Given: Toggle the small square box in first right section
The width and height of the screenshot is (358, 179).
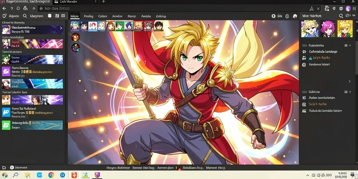Looking at the screenshot, I should 346,45.
